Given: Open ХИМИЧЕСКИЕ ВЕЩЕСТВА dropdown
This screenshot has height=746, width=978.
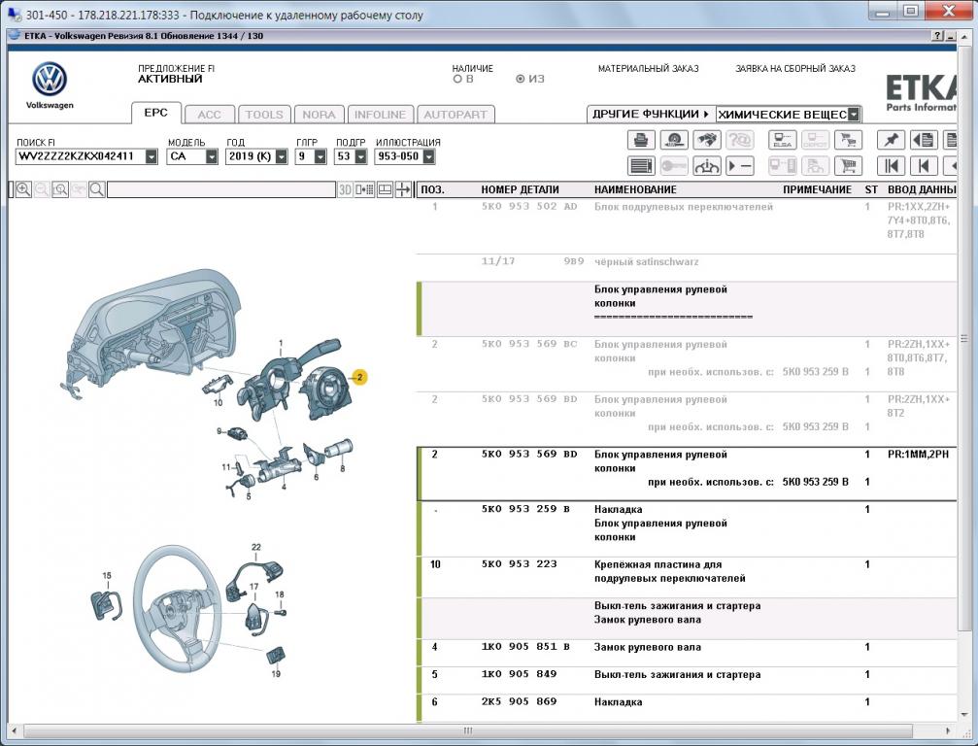Looking at the screenshot, I should 854,115.
